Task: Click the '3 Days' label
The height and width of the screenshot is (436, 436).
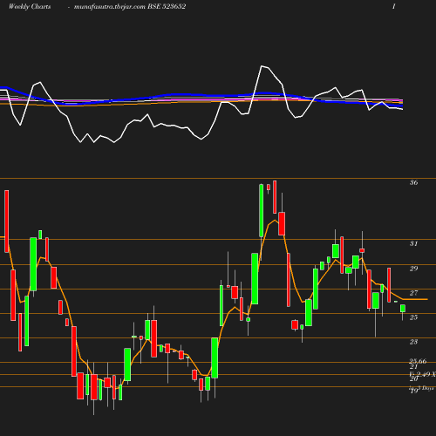Action: (x=426, y=388)
